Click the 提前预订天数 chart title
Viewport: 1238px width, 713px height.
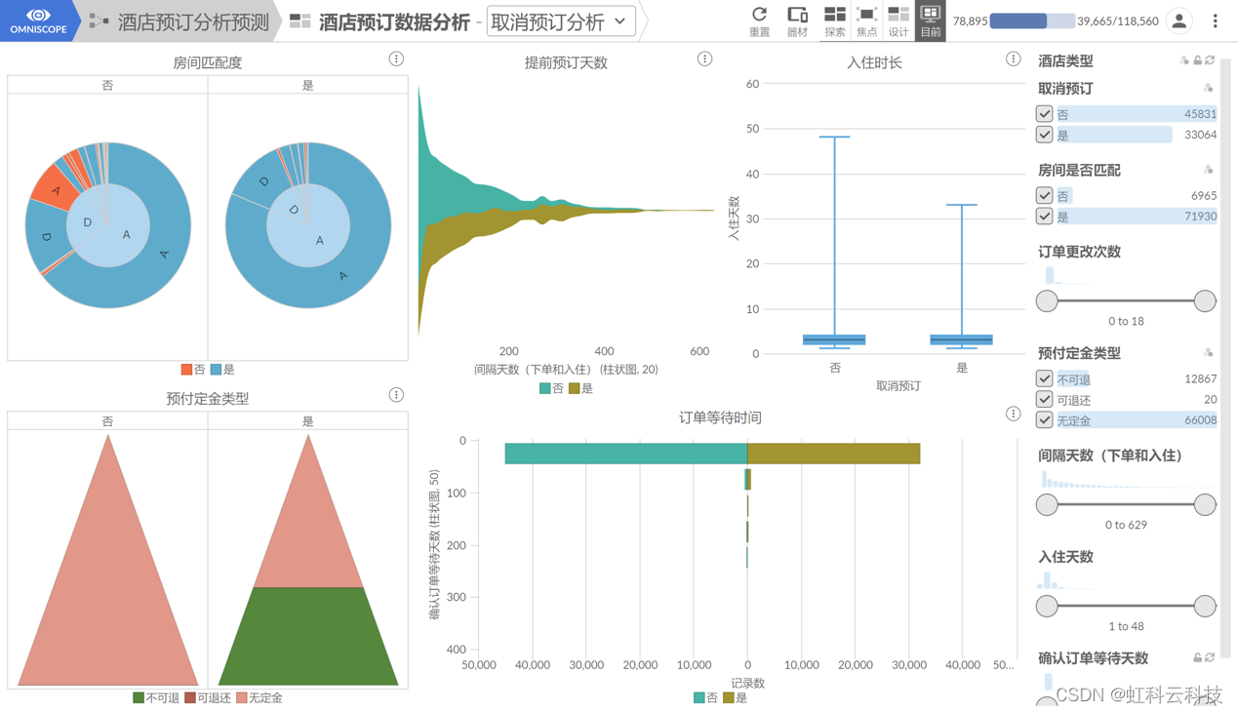point(566,62)
